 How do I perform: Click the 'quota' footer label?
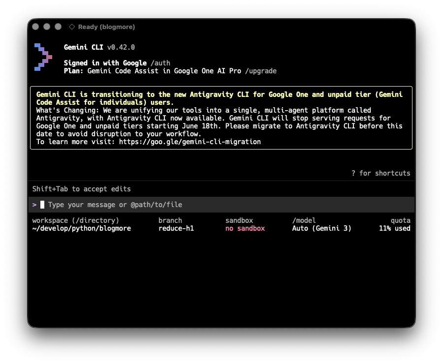(400, 220)
